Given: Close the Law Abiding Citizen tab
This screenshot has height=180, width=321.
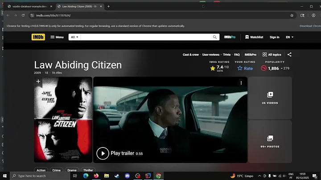Looking at the screenshot, I should coord(101,6).
